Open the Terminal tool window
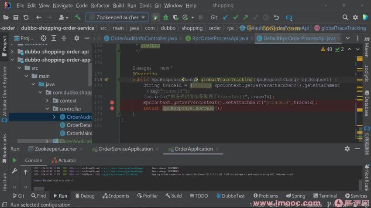Screen dimensions: 371x208 click(325, 196)
